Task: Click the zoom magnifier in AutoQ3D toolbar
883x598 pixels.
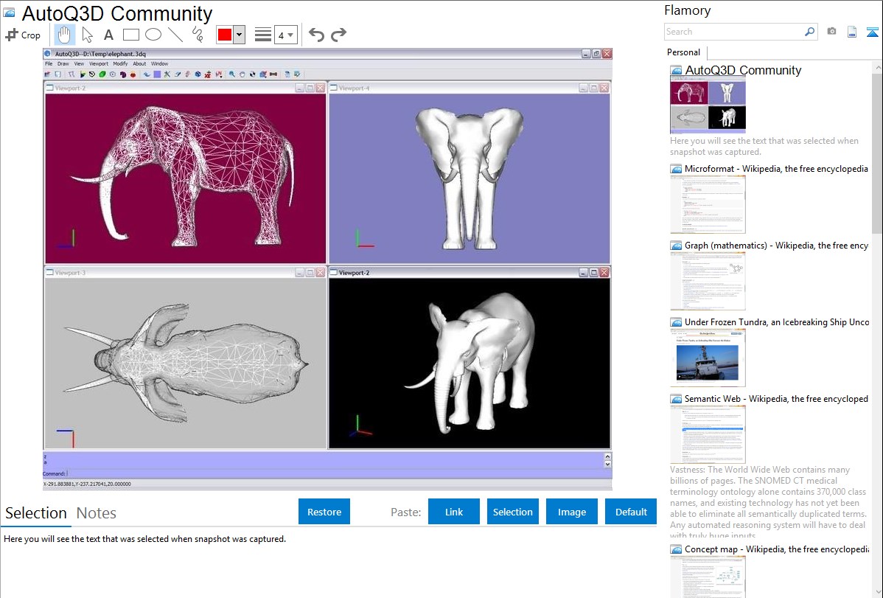Action: (x=231, y=74)
